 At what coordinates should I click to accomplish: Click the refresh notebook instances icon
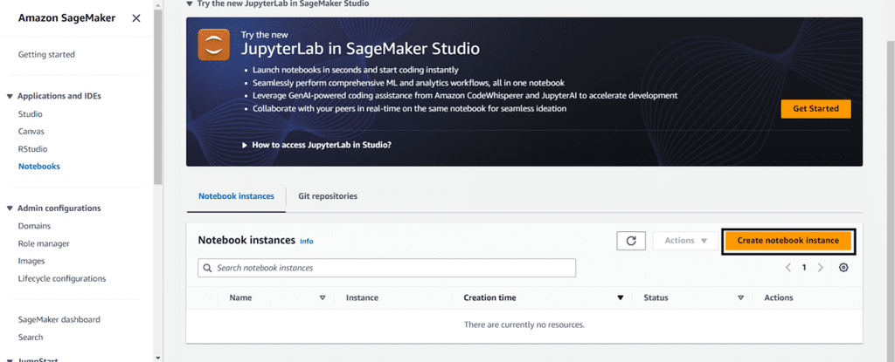coord(629,241)
